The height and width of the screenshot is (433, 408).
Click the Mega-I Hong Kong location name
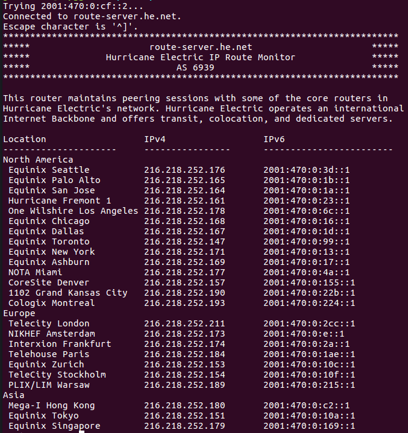tap(51, 405)
